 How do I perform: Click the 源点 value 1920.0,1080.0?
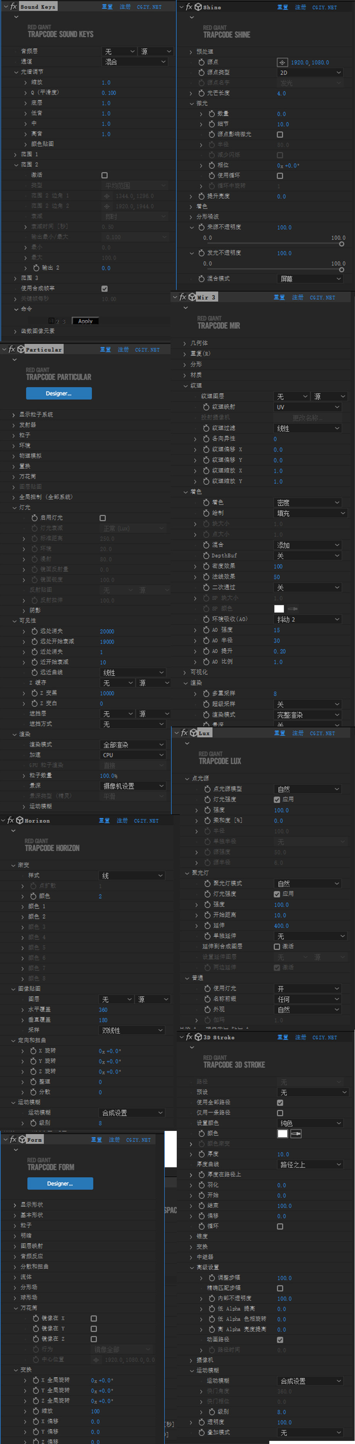pyautogui.click(x=309, y=62)
